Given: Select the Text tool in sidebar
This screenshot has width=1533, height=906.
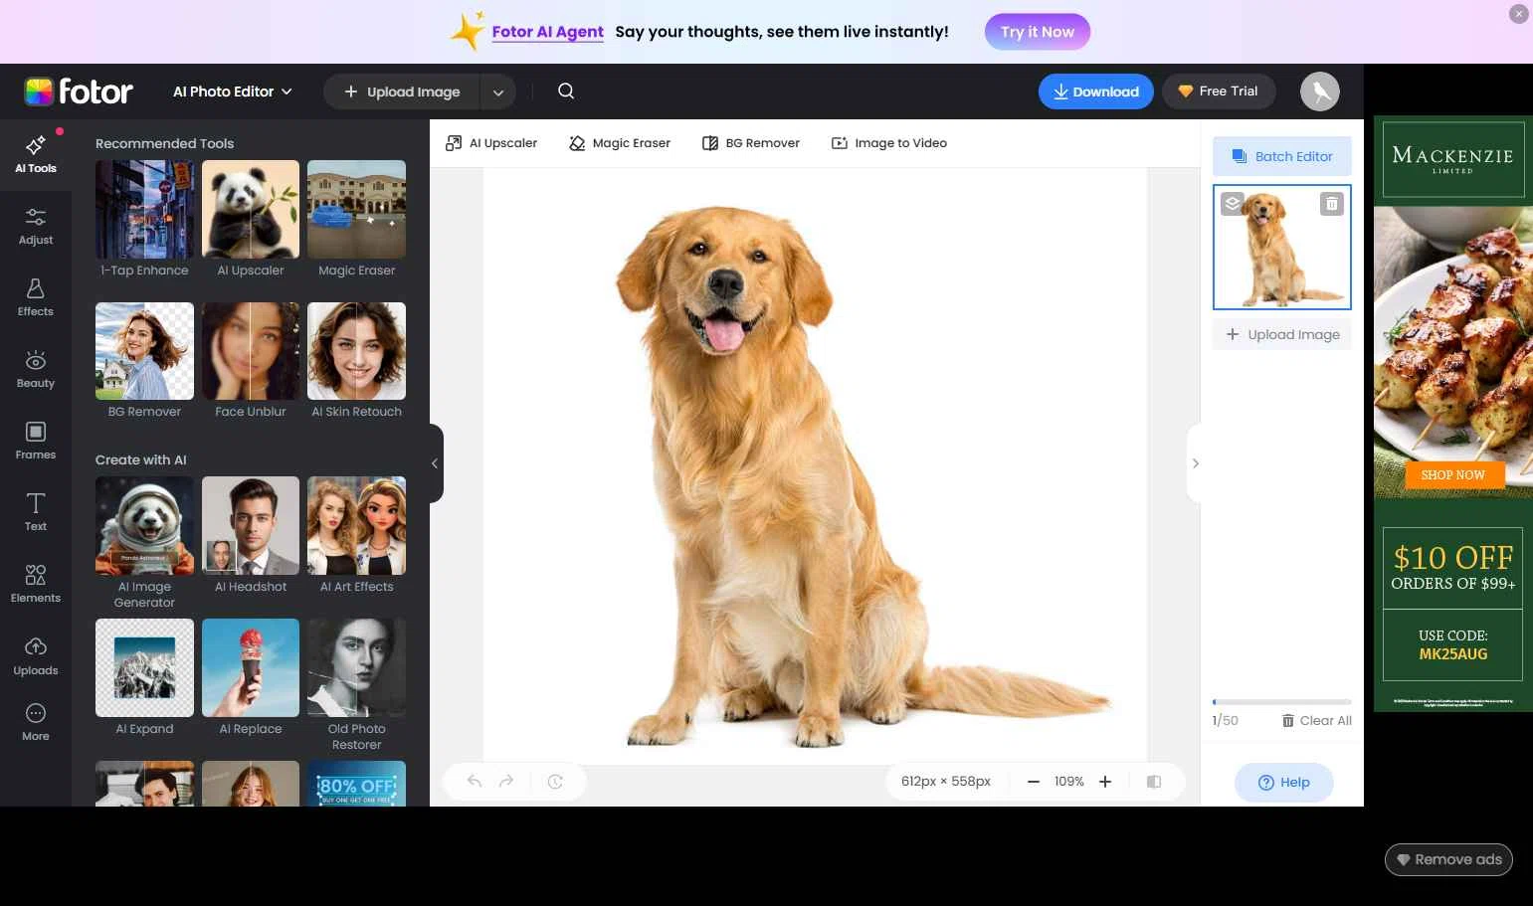Looking at the screenshot, I should 36,512.
